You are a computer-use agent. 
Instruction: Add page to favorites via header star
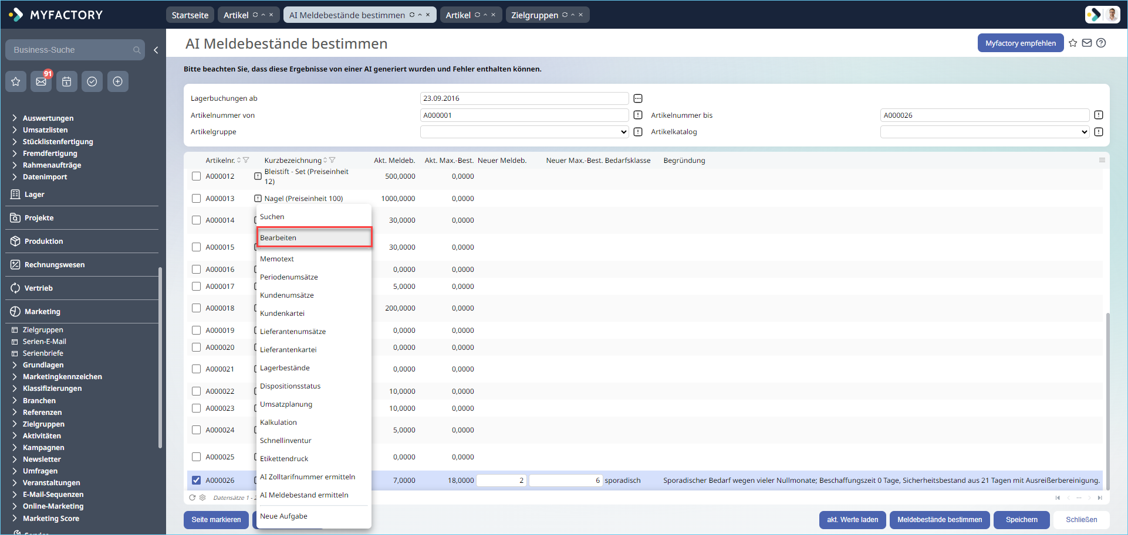pos(1073,43)
